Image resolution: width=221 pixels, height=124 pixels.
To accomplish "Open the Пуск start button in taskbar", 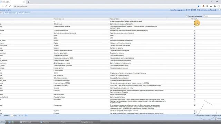I will (2, 122).
